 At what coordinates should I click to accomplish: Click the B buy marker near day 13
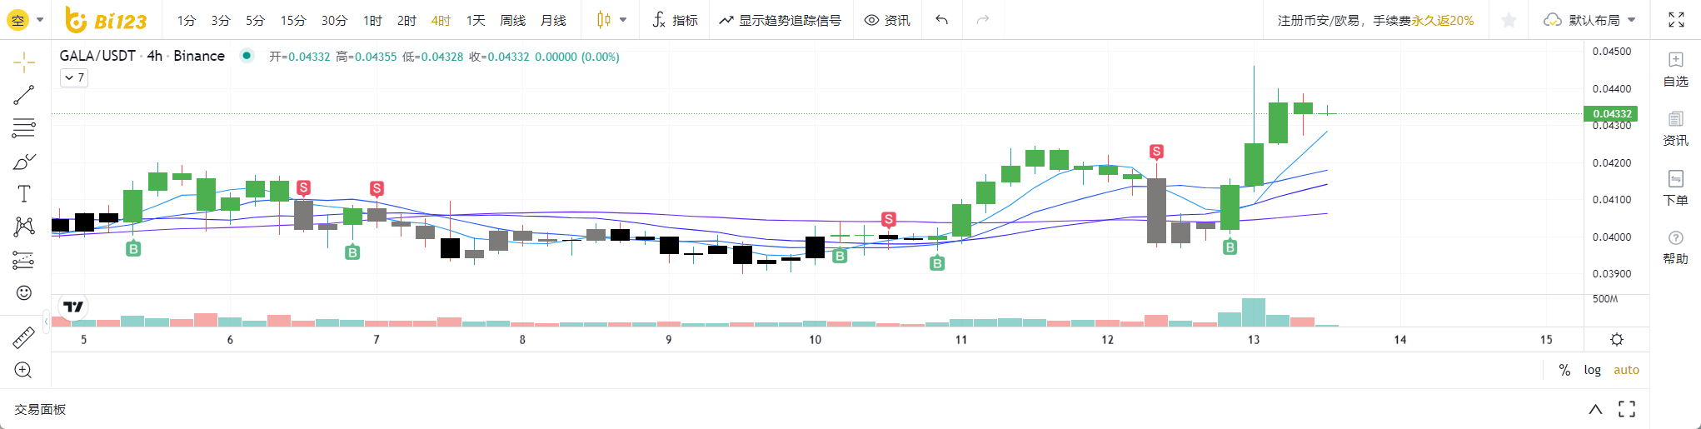pos(1230,247)
